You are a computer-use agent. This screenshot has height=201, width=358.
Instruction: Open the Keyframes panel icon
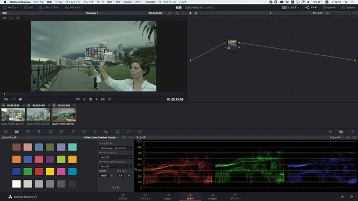point(330,132)
